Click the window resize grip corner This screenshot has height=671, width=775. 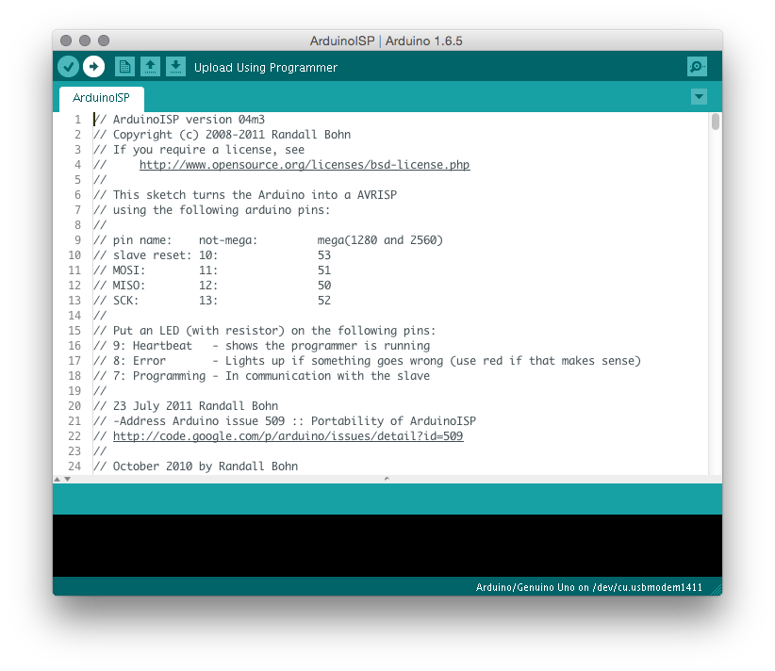[x=717, y=589]
